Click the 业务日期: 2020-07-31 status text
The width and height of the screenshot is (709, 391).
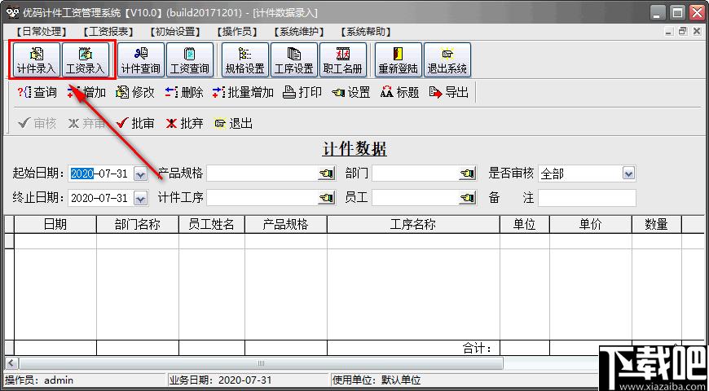[221, 380]
